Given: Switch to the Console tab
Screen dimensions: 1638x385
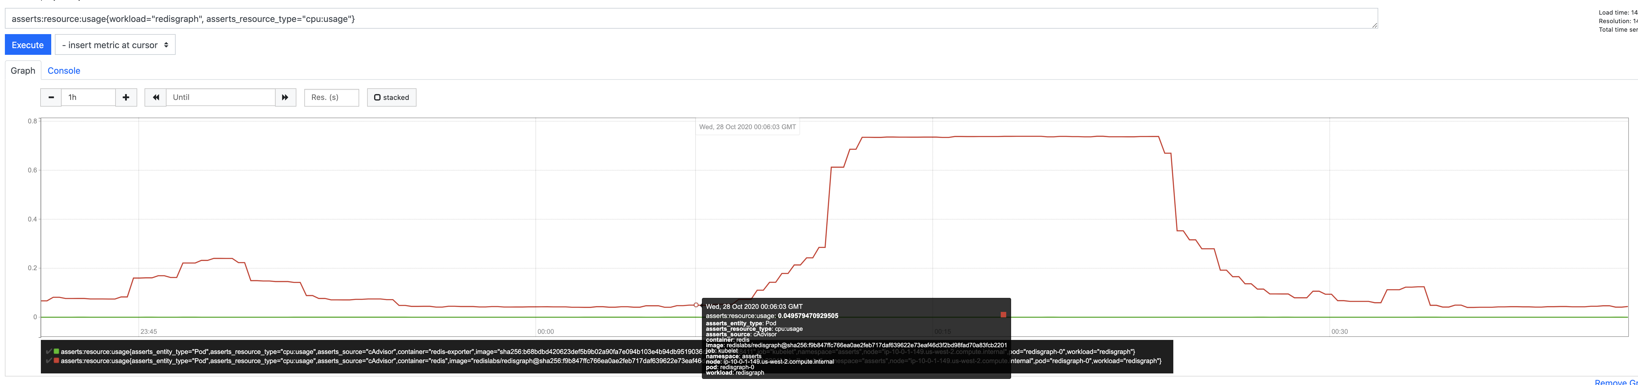Looking at the screenshot, I should pos(64,71).
